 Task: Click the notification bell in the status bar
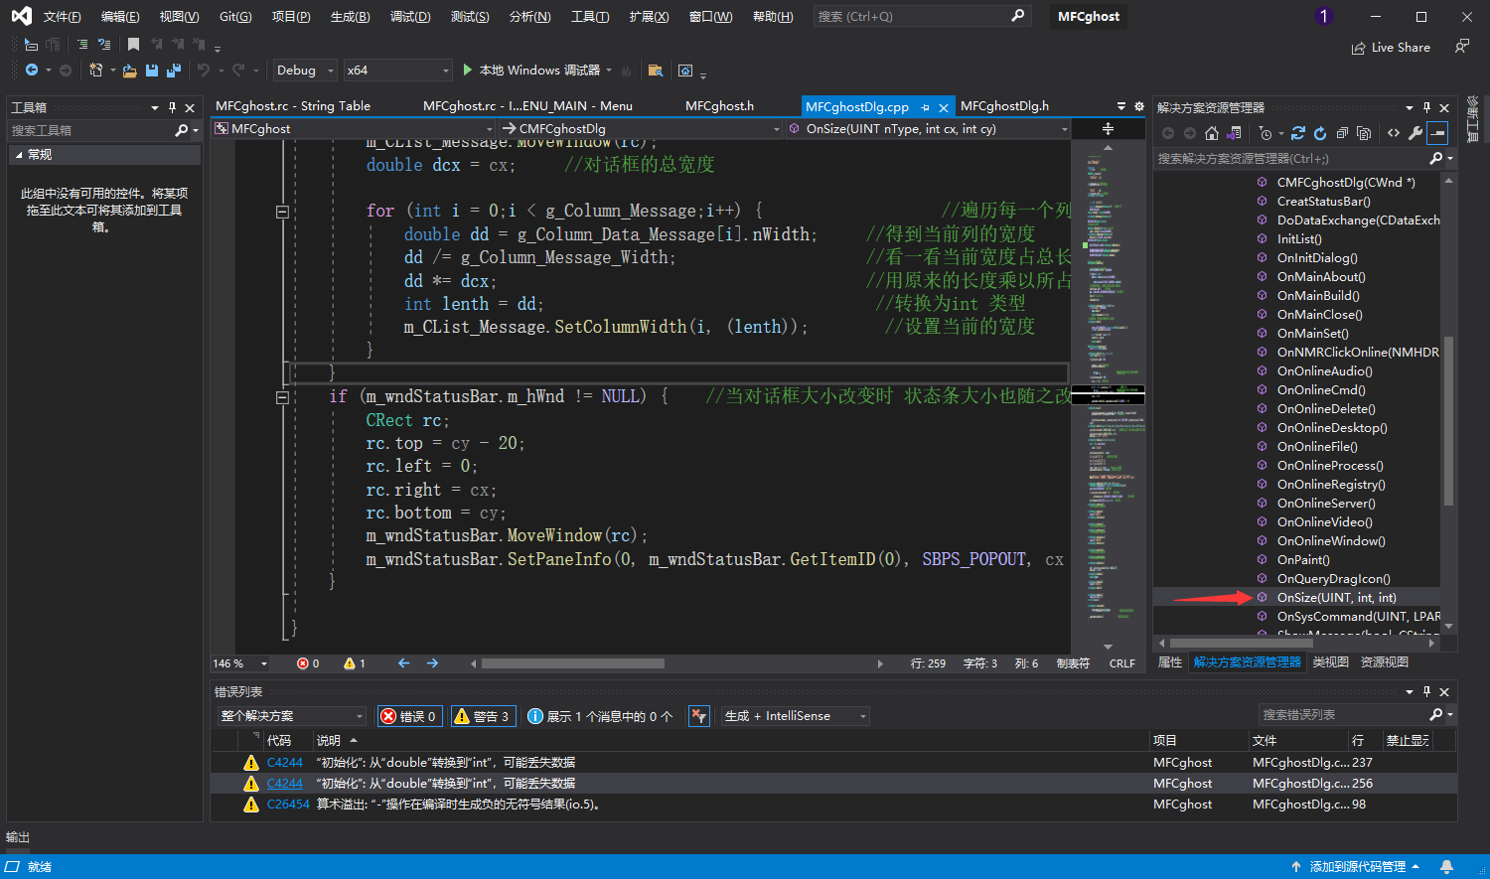pyautogui.click(x=1446, y=867)
